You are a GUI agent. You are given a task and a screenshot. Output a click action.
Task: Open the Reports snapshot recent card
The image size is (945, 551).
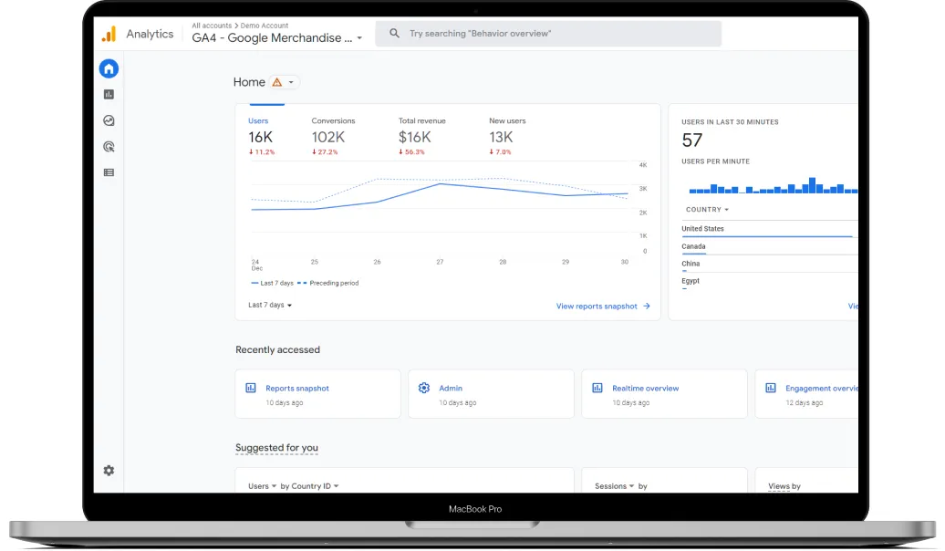[317, 394]
